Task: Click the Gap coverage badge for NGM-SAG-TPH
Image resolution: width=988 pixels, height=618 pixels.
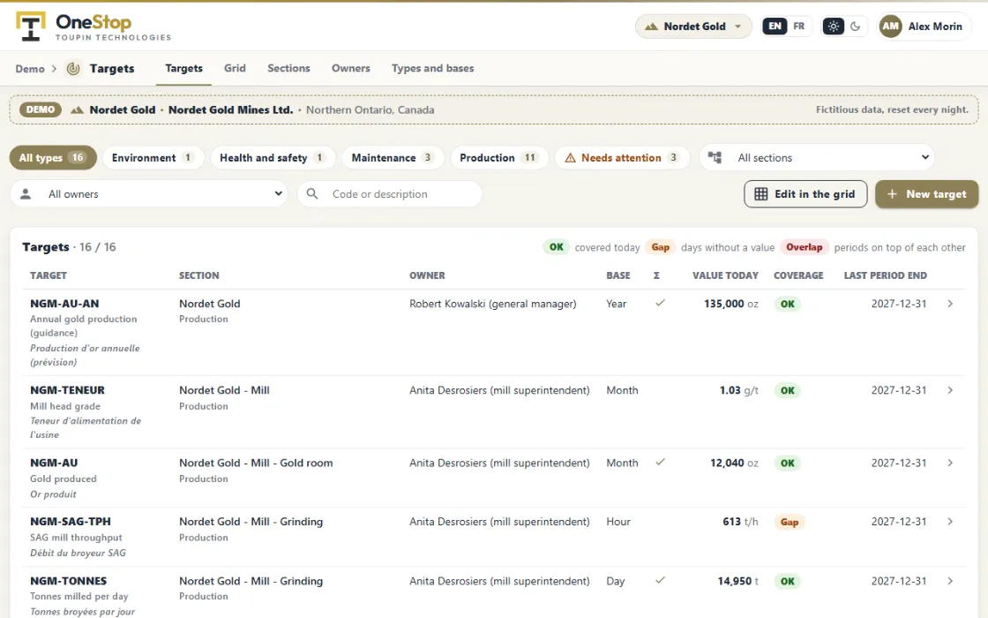Action: [789, 522]
